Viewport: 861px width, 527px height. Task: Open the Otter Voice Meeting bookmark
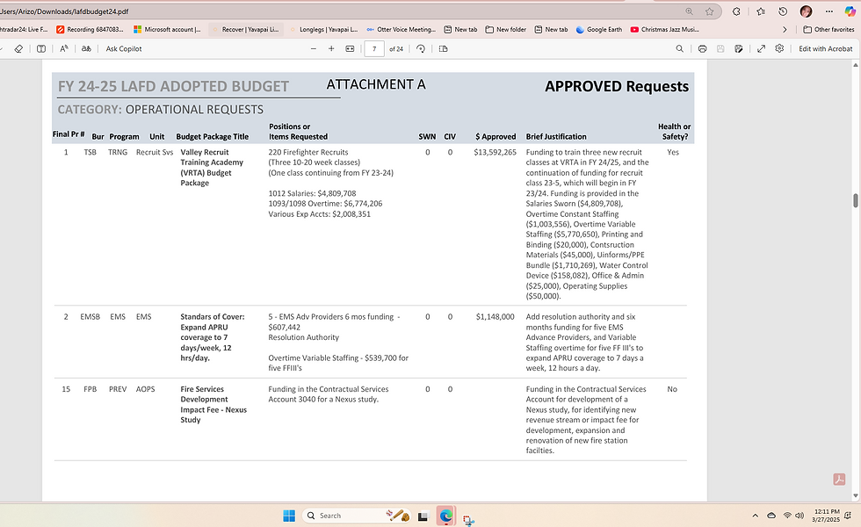(401, 30)
